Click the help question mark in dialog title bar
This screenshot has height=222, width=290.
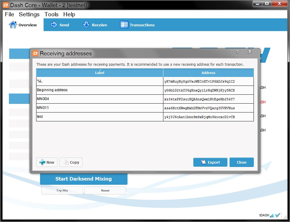[237, 52]
